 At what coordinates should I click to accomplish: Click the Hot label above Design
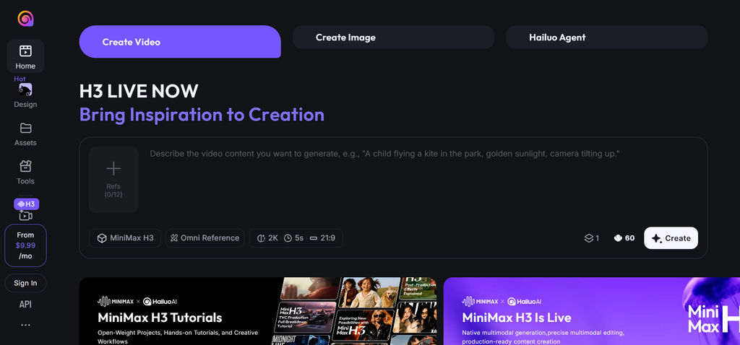point(20,79)
